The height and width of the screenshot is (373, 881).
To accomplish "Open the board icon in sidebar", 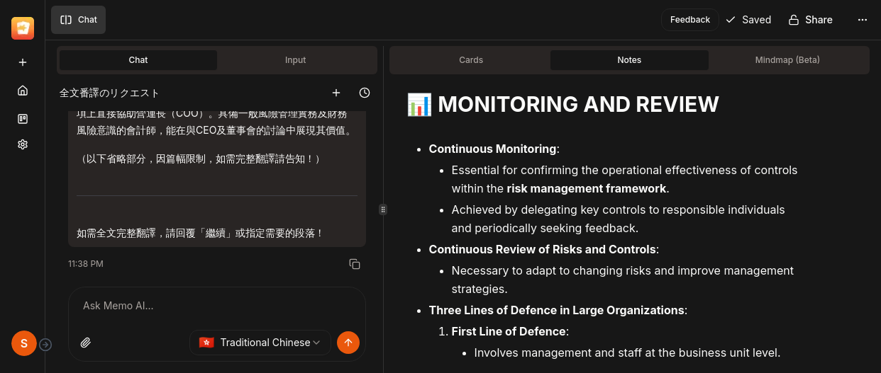I will pyautogui.click(x=23, y=119).
